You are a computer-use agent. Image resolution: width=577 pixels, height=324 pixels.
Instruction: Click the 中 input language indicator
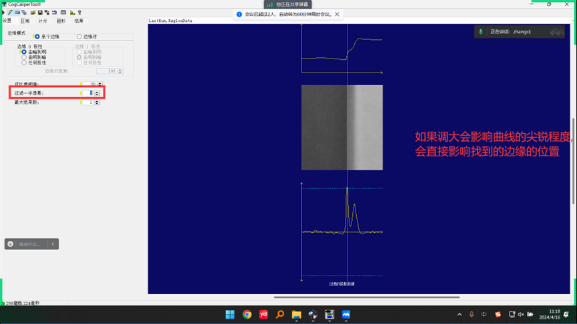pos(484,315)
